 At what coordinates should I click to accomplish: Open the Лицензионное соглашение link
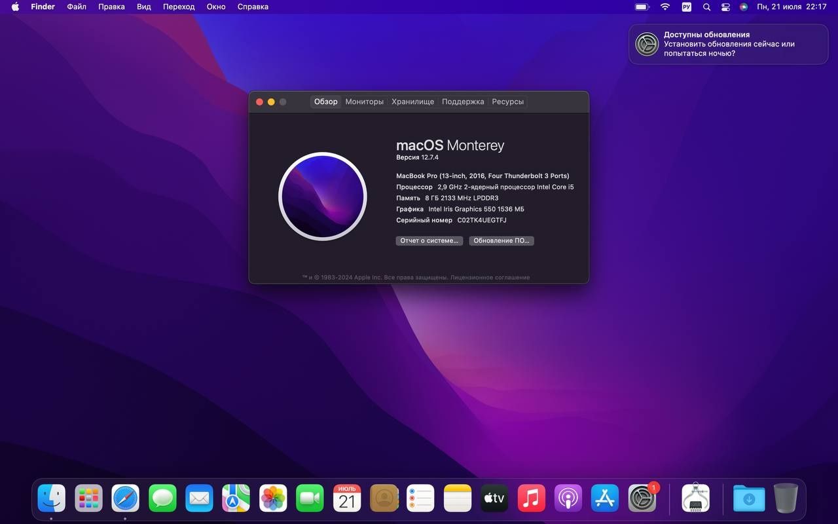(490, 278)
